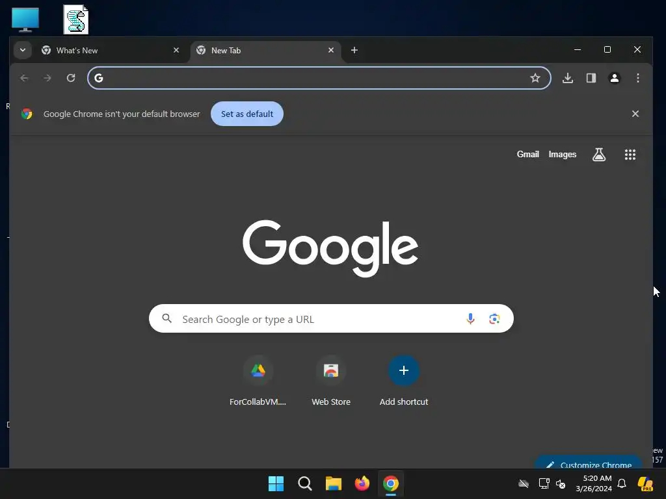The height and width of the screenshot is (499, 666).
Task: Open the ForCollabVM Drive shortcut
Action: 258,381
